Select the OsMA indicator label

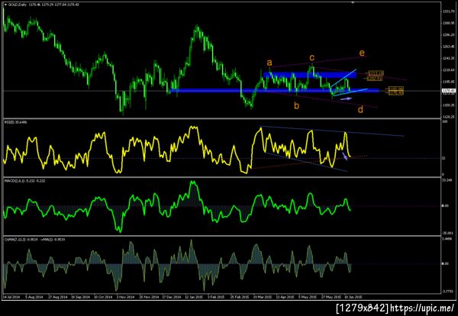[x=34, y=240]
